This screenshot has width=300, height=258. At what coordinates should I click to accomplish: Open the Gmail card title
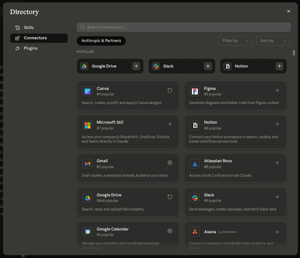[x=102, y=161]
